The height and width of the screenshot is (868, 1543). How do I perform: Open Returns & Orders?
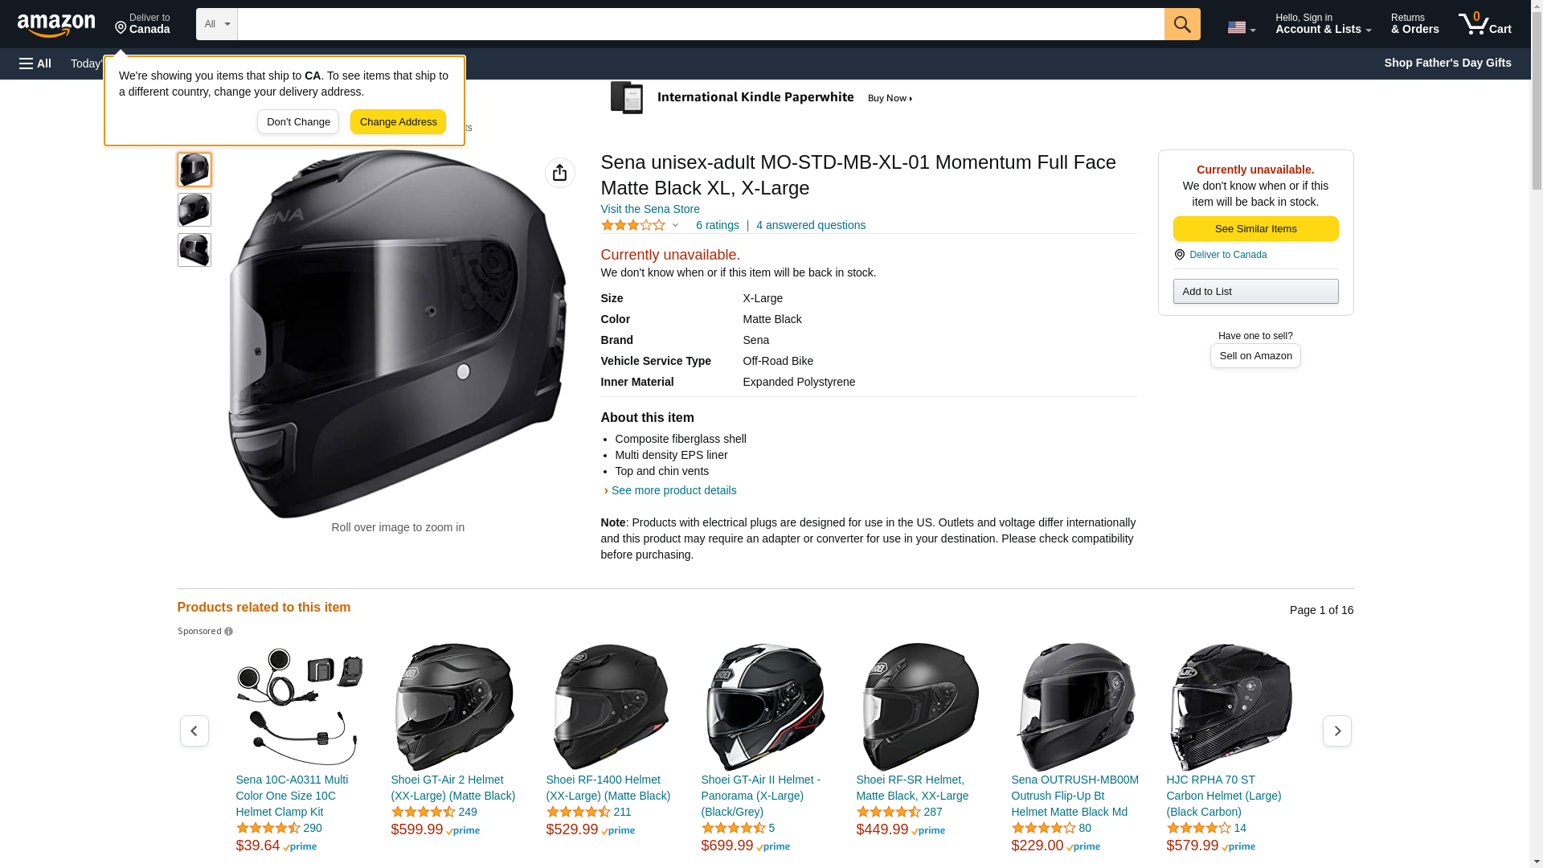1414,24
